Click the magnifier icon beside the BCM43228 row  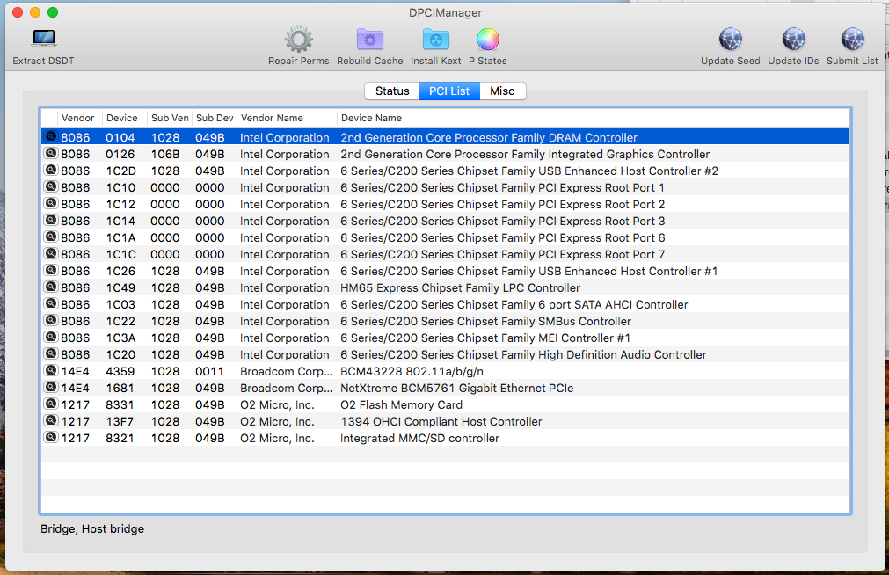click(x=51, y=371)
